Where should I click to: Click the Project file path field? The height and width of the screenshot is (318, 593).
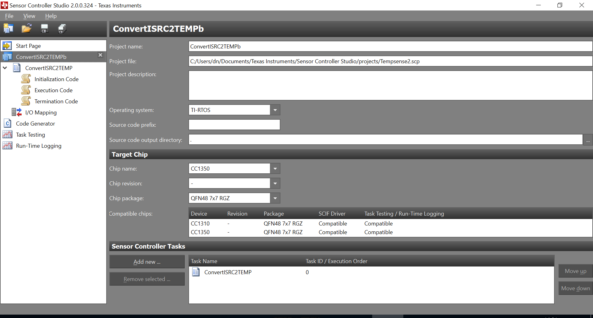(390, 61)
